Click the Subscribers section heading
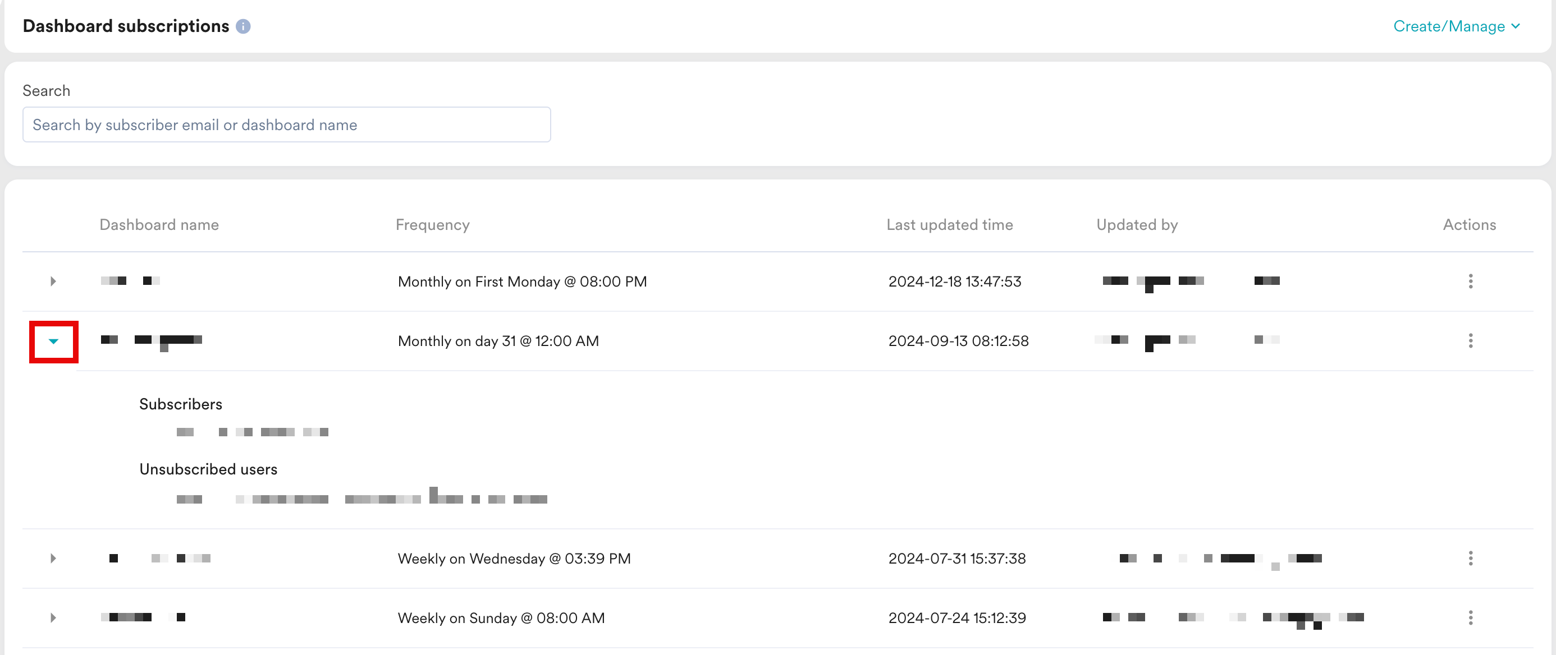The height and width of the screenshot is (655, 1556). [181, 404]
